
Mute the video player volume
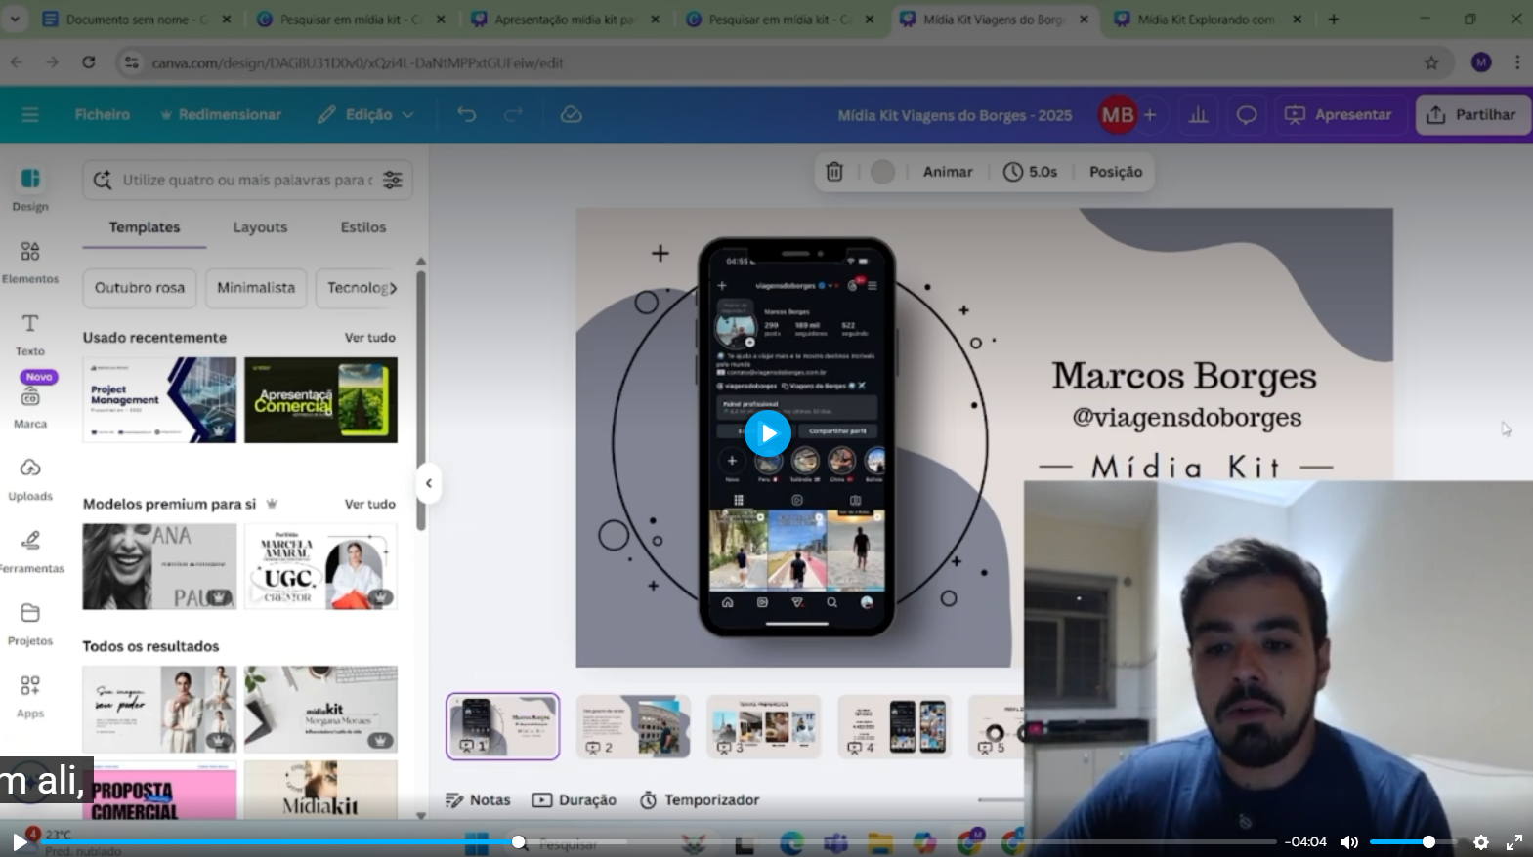click(1349, 841)
